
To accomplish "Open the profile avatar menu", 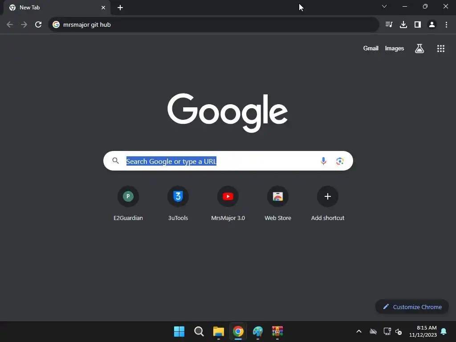I will [x=432, y=25].
